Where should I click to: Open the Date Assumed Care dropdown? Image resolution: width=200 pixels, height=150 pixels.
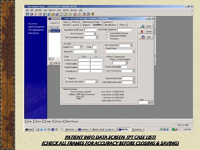(134, 78)
